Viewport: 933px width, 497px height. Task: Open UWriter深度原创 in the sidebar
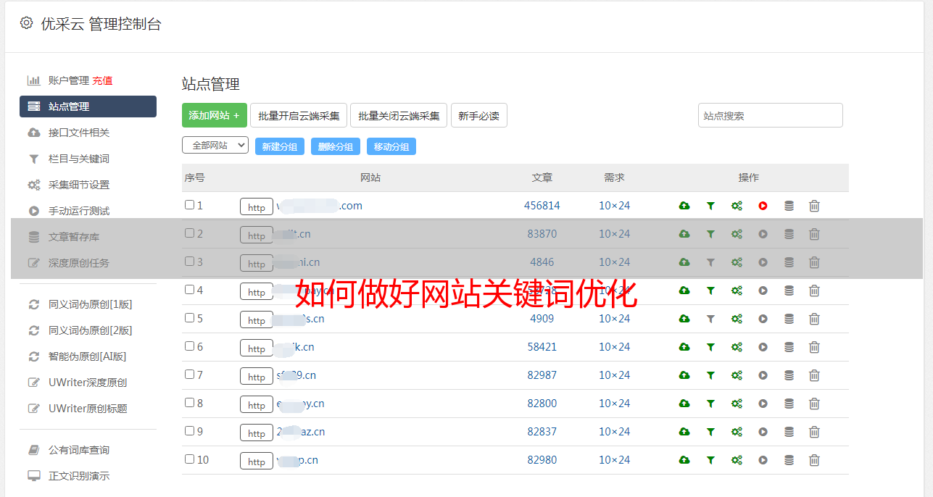tap(88, 383)
